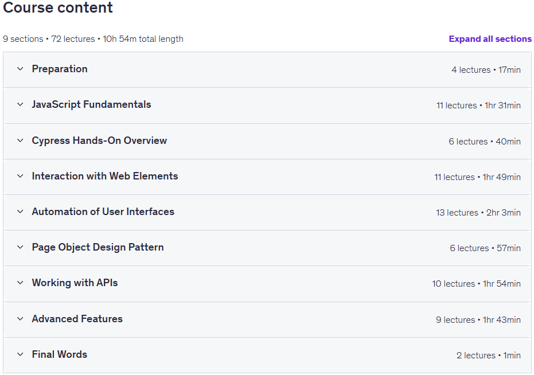Click the Expand all sections link

(x=490, y=39)
